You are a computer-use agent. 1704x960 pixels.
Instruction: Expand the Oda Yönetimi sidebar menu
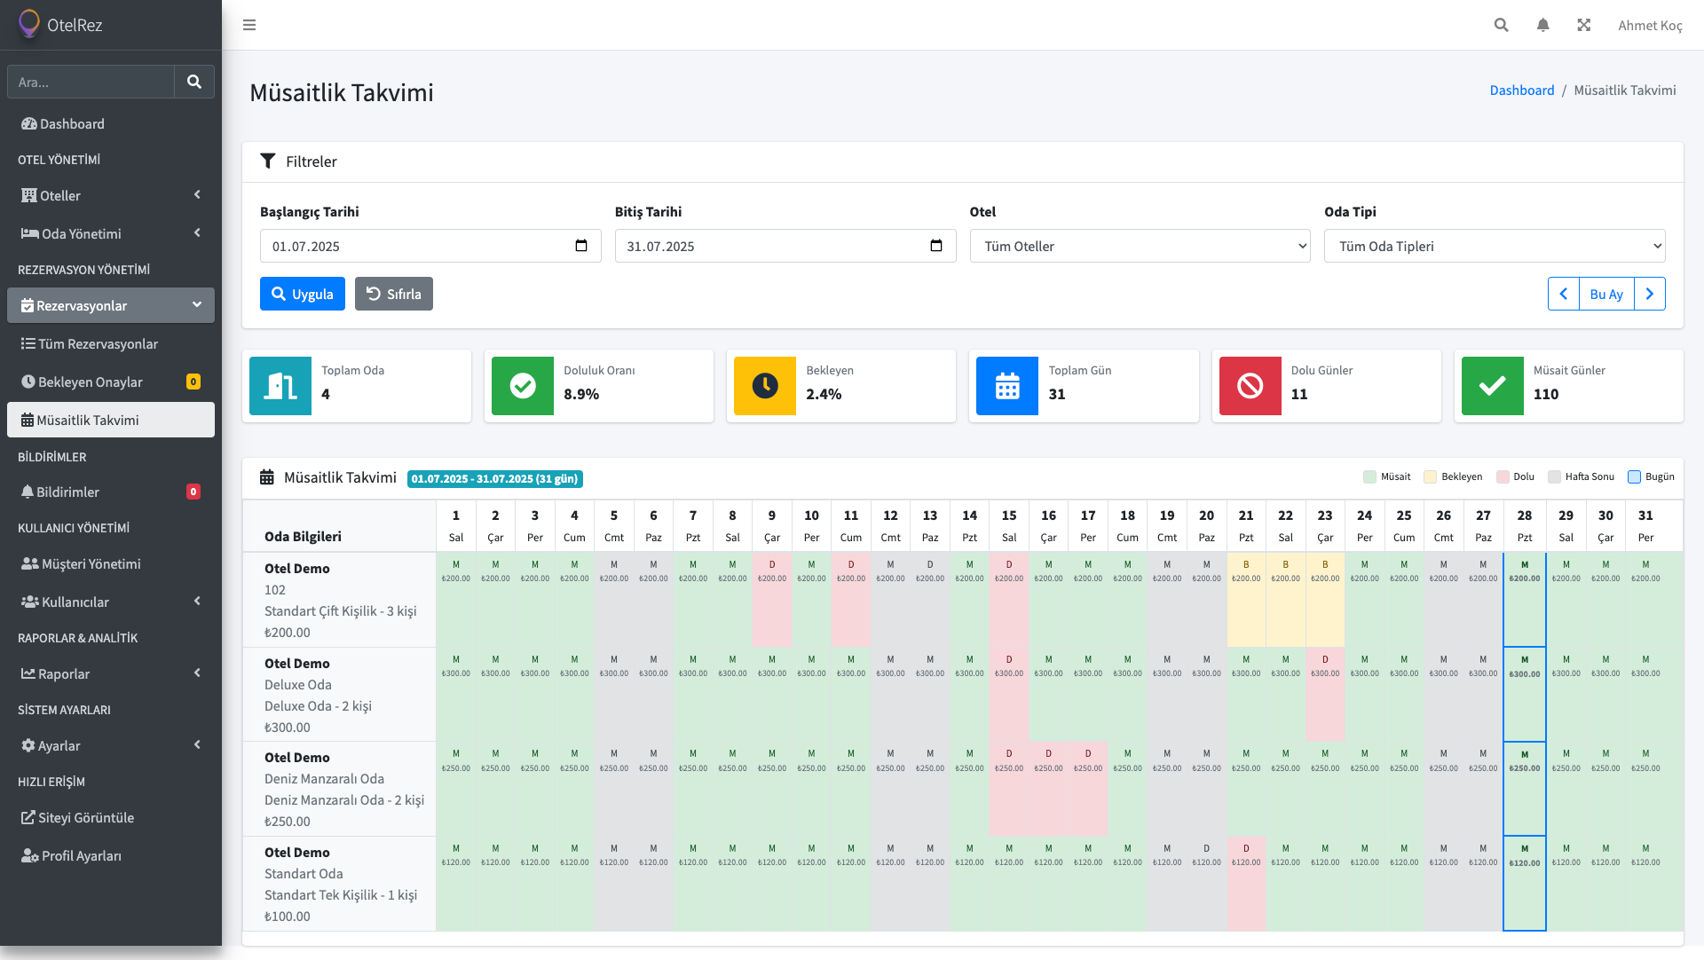coord(111,234)
